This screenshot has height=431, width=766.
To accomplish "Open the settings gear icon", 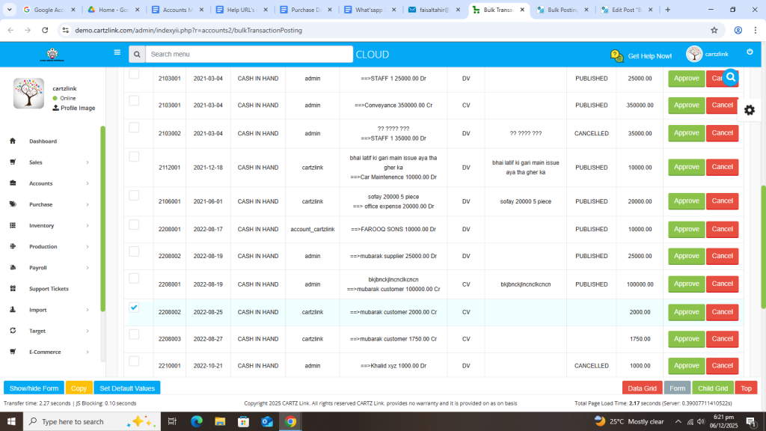I will coord(749,110).
